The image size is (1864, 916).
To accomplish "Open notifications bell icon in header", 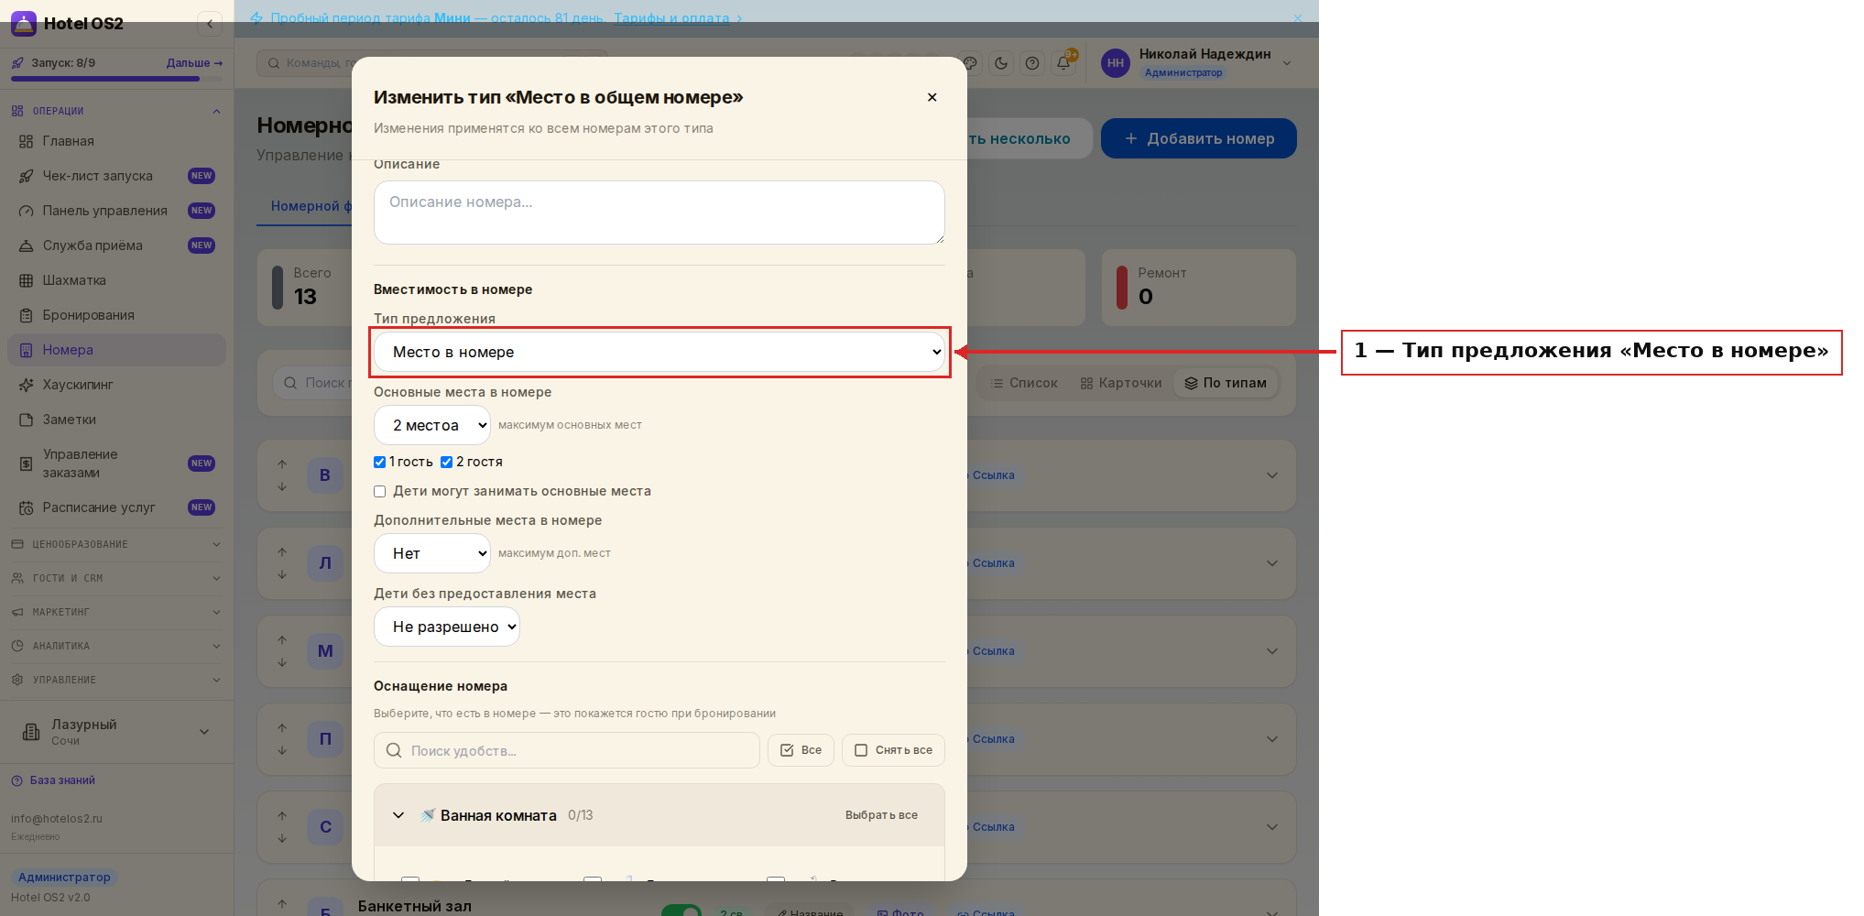I will (x=1063, y=63).
